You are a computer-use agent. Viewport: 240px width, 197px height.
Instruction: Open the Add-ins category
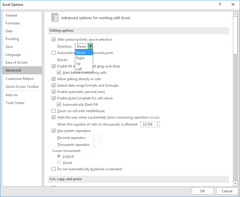point(22,95)
